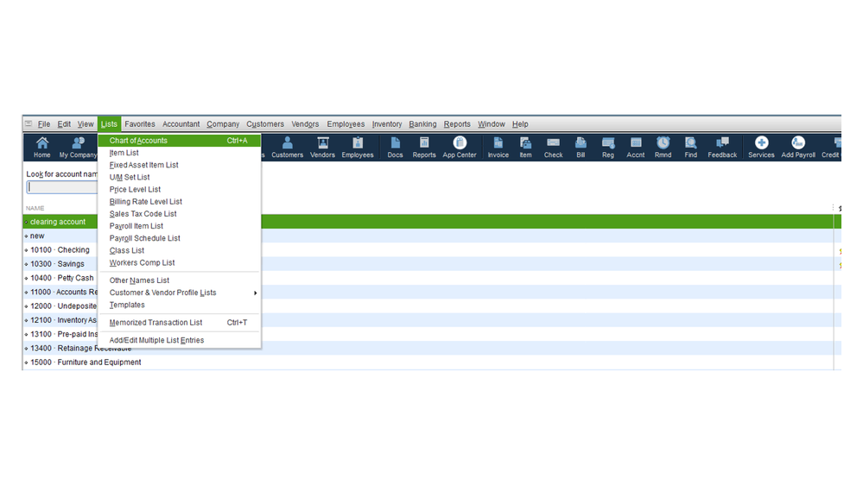Open Add Payroll toolbar icon
Image resolution: width=863 pixels, height=485 pixels.
(x=798, y=148)
